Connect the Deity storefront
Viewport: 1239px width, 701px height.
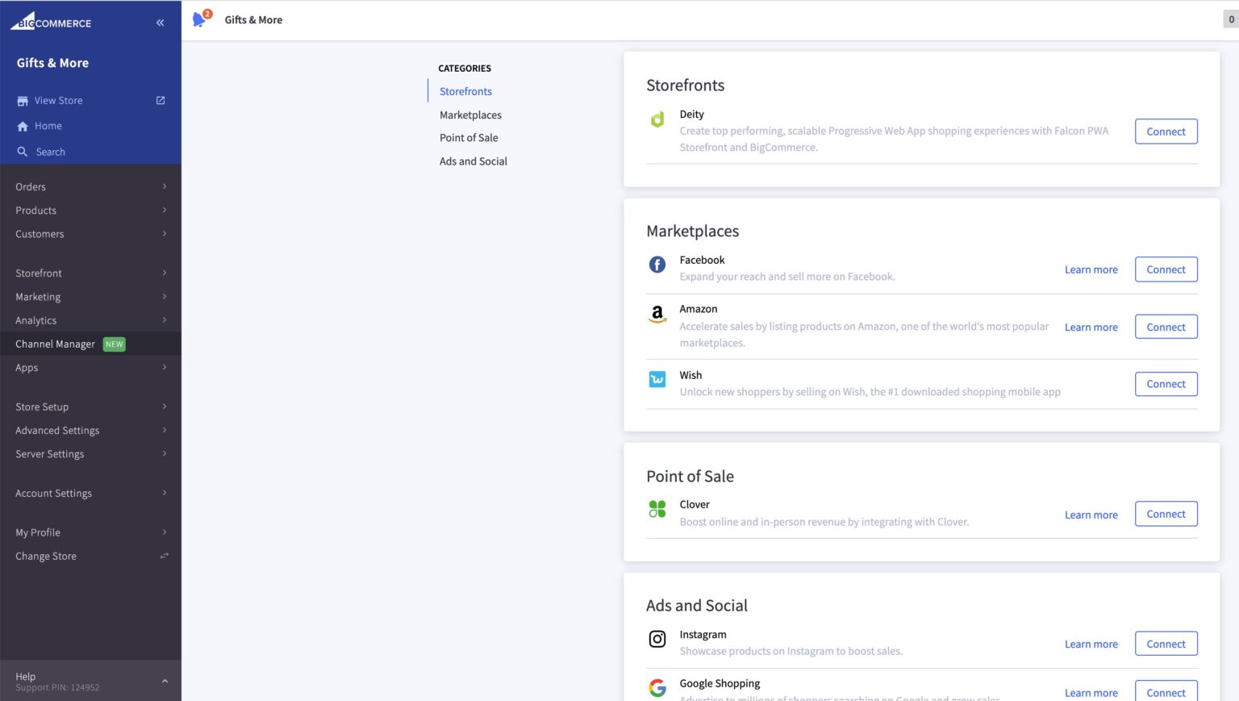coord(1166,131)
